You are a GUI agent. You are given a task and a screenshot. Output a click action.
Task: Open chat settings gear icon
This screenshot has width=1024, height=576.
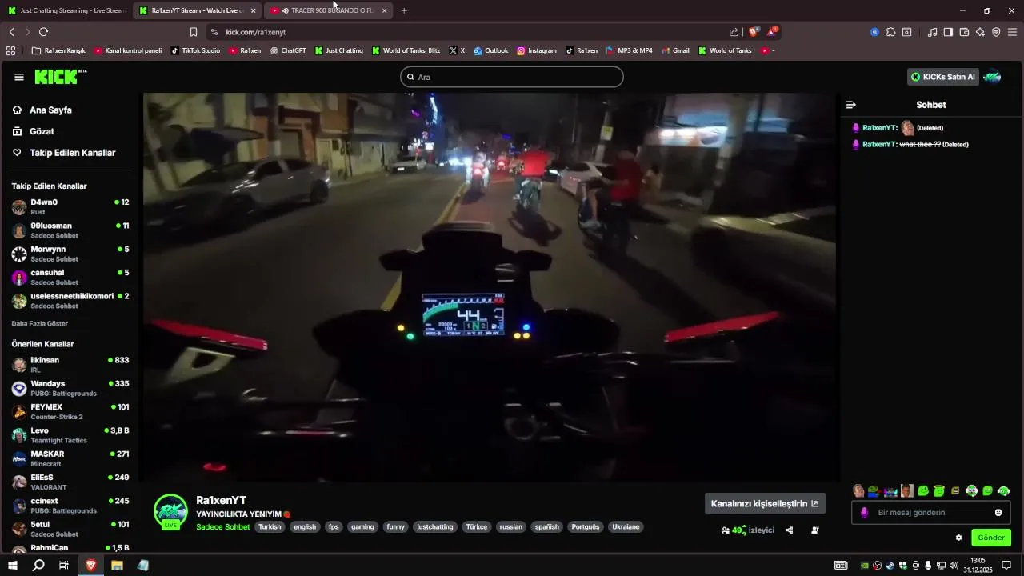click(x=958, y=538)
